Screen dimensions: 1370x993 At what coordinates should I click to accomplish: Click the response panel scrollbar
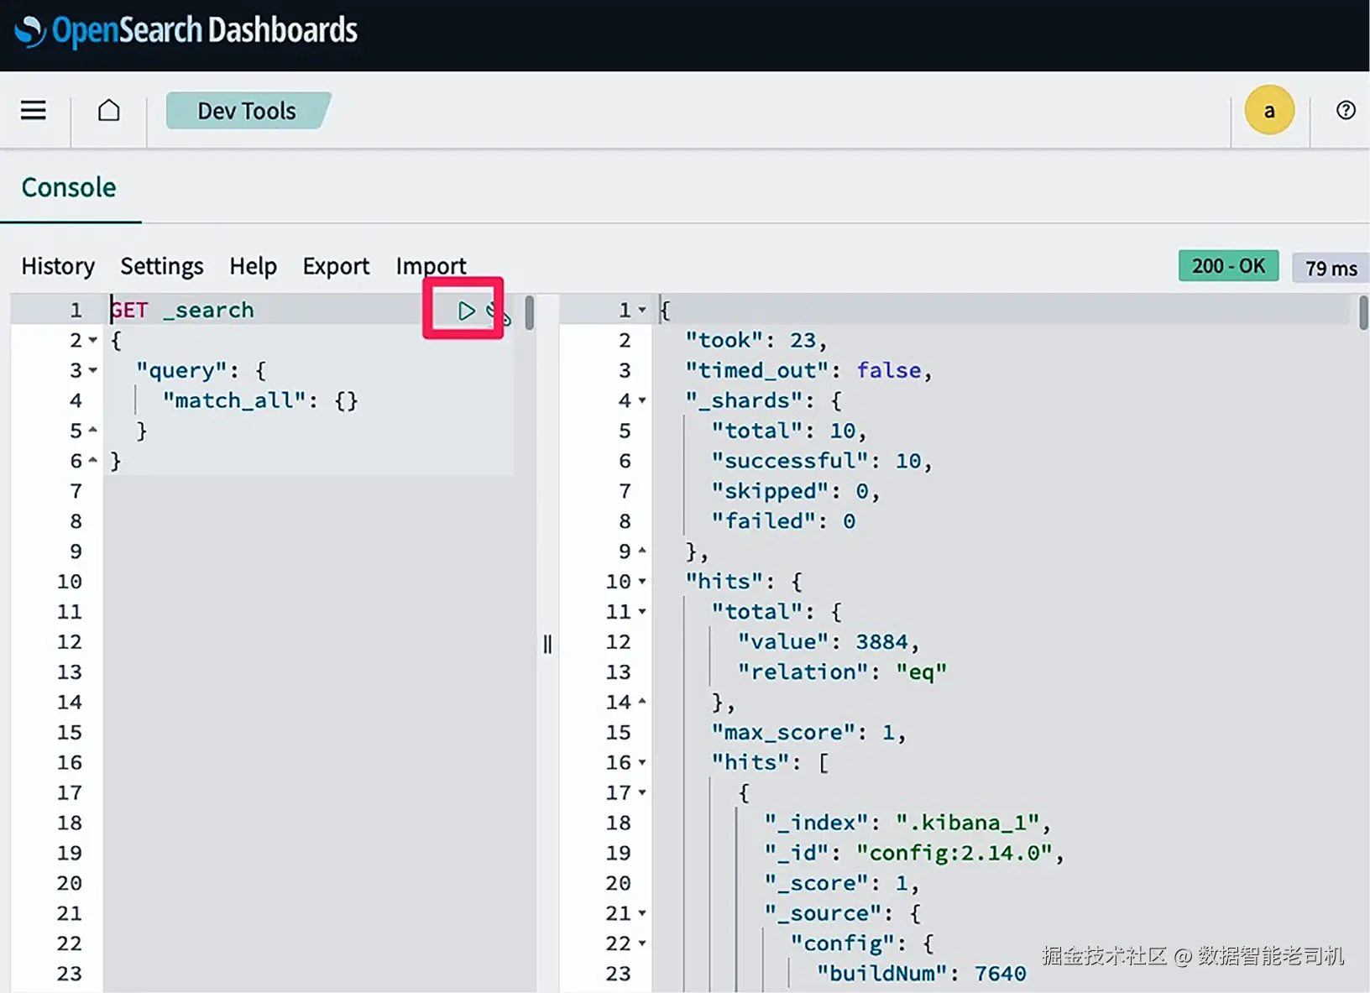click(1363, 312)
